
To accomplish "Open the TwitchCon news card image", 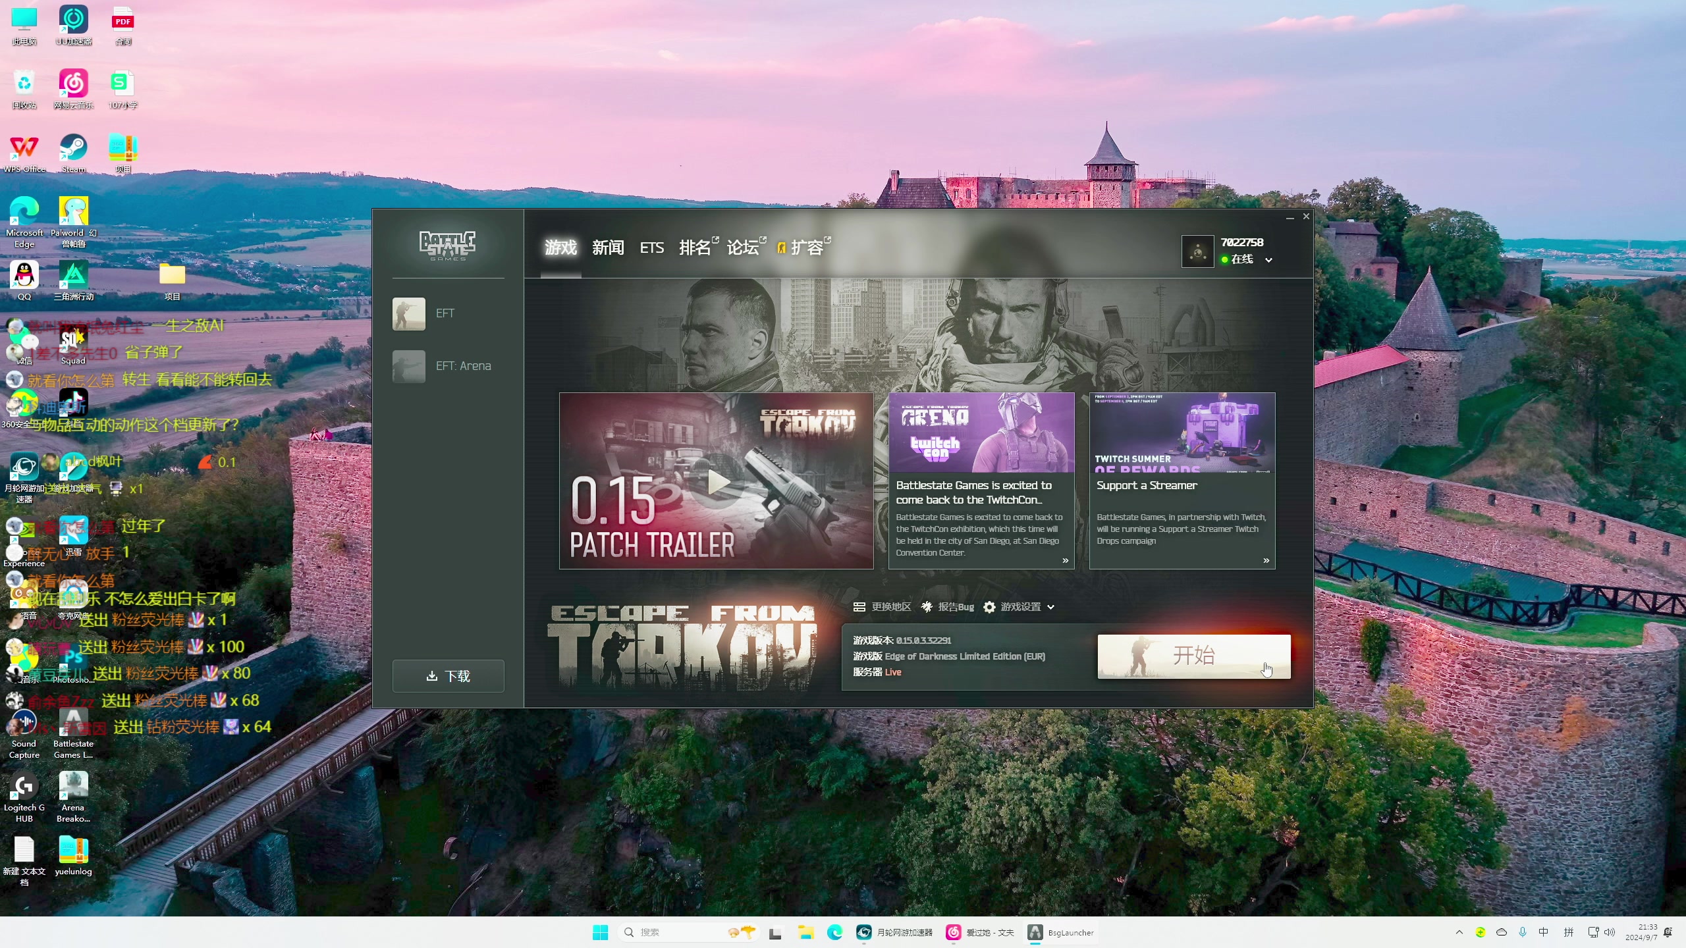I will pos(981,433).
